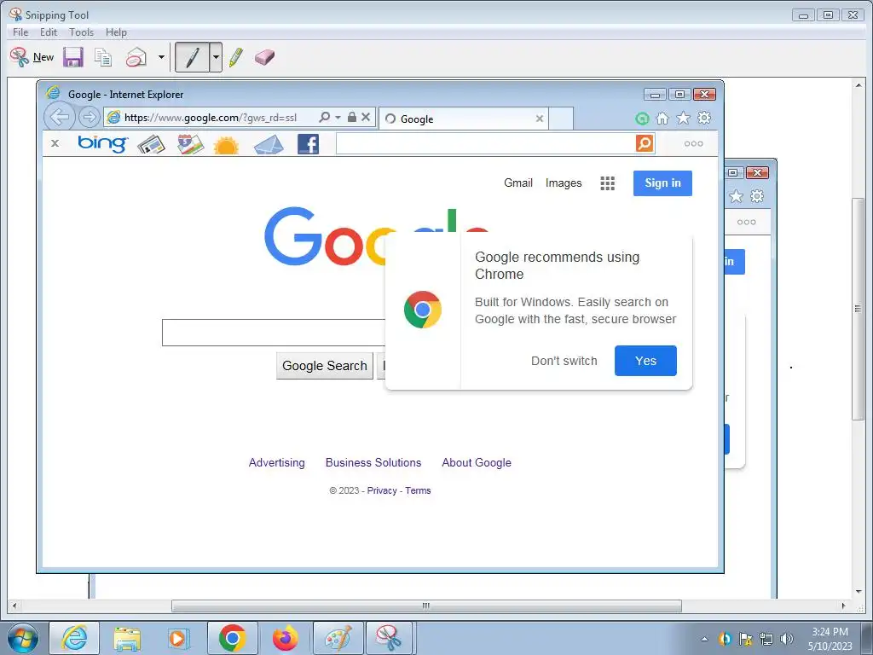873x655 pixels.
Task: Select the Pen tool in Snipping Tool
Action: coord(192,57)
